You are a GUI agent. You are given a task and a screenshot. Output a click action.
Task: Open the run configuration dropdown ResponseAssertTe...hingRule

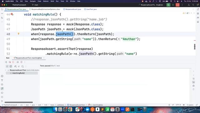pyautogui.click(x=152, y=5)
